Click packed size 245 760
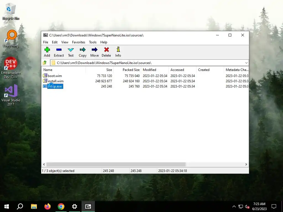Viewport: 283px width, 212px height. (x=134, y=86)
